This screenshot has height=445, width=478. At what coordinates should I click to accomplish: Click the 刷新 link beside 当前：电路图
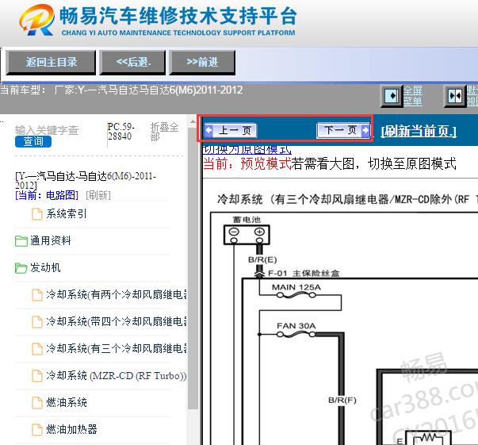98,195
